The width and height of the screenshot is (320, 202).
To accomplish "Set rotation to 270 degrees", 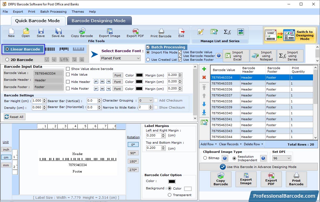I will [x=133, y=170].
